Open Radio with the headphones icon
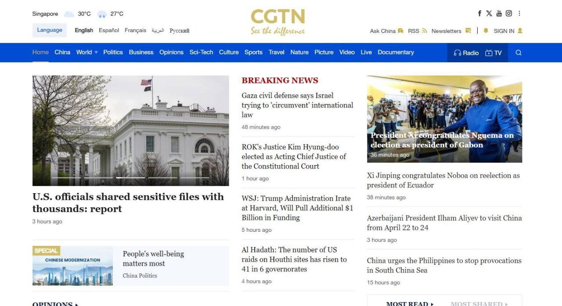The width and height of the screenshot is (562, 306). [x=458, y=53]
